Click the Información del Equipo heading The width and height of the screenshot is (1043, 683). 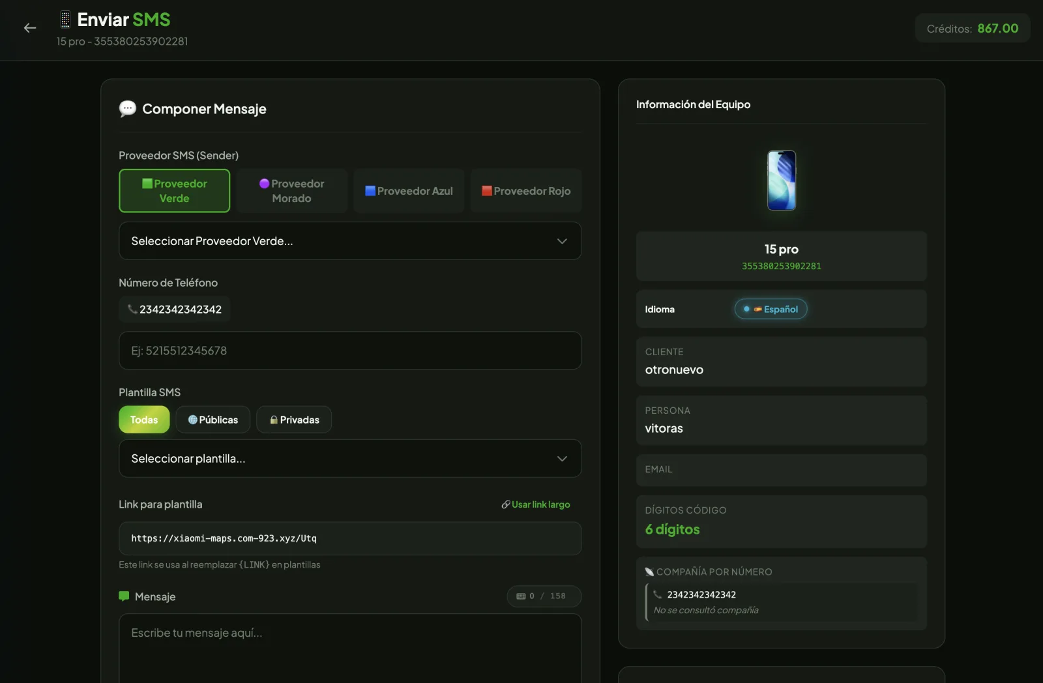pyautogui.click(x=693, y=104)
